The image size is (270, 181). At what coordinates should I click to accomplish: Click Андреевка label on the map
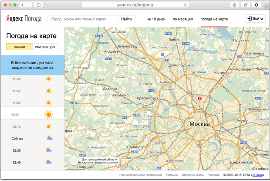tap(113, 51)
